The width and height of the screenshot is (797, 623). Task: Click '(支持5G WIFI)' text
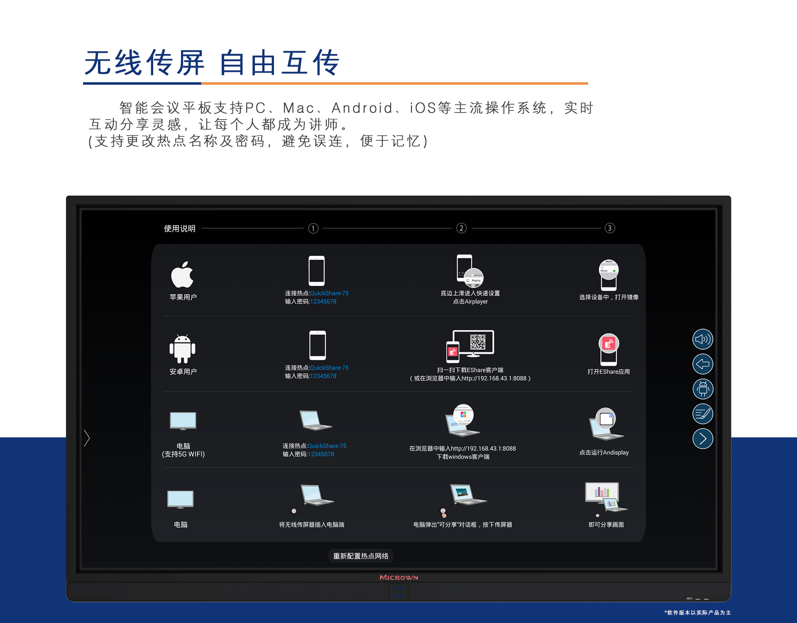coord(183,454)
